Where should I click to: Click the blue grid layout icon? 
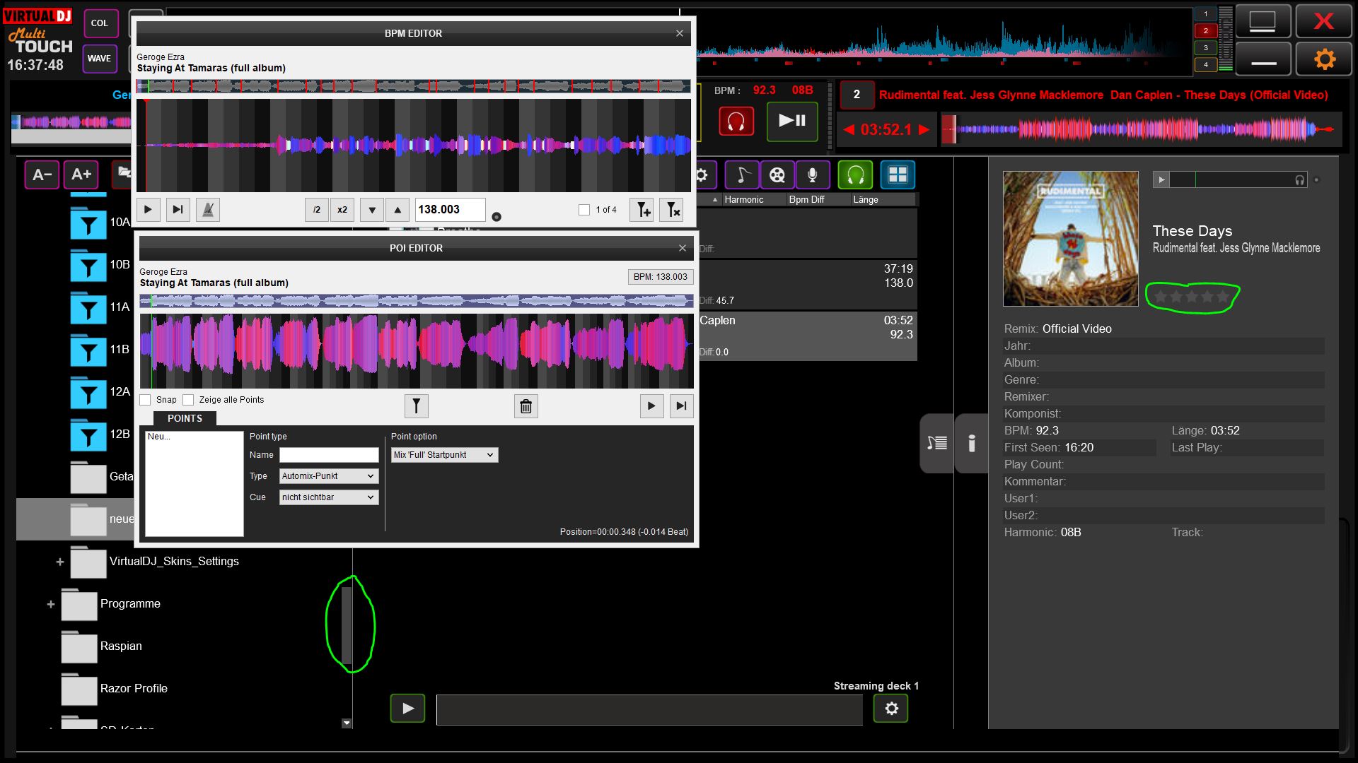898,175
